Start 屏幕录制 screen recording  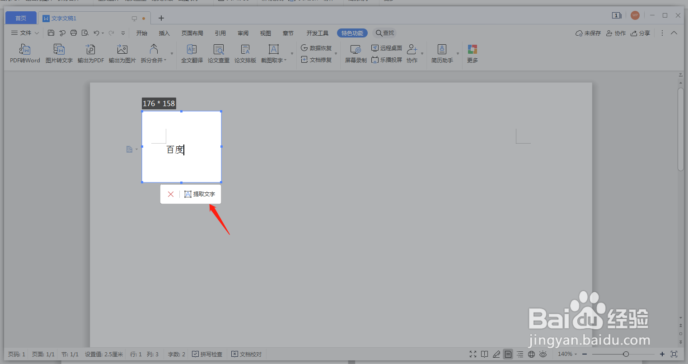click(x=355, y=53)
